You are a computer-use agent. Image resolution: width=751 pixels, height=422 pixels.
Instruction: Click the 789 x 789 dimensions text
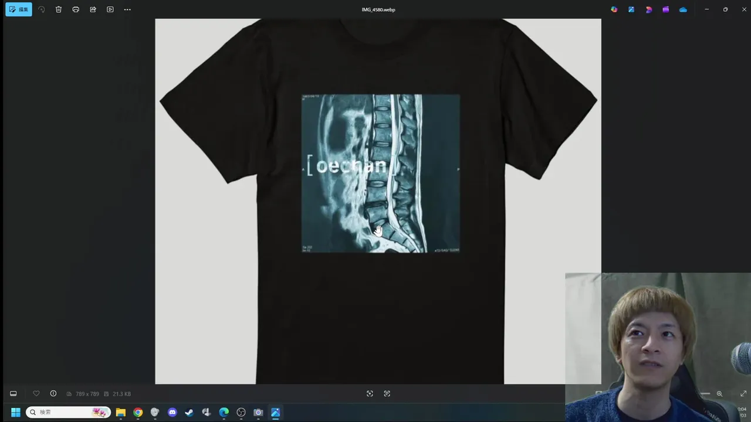(x=87, y=394)
